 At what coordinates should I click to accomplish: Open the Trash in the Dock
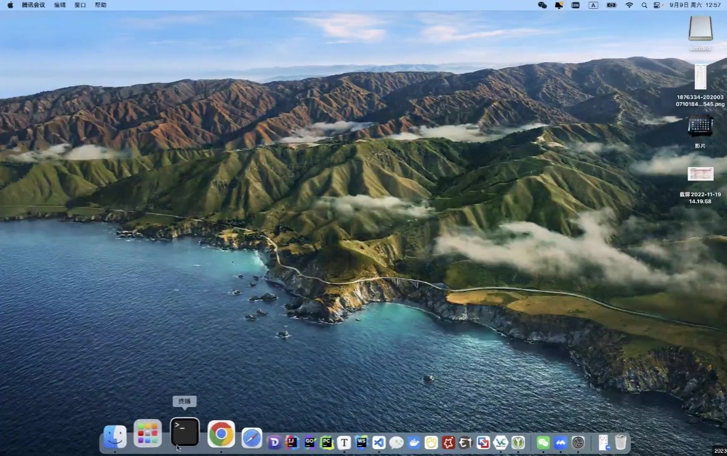pyautogui.click(x=621, y=442)
